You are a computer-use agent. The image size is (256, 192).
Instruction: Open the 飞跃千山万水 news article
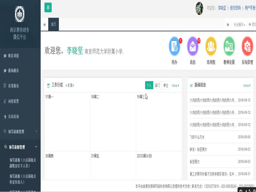pos(197,137)
